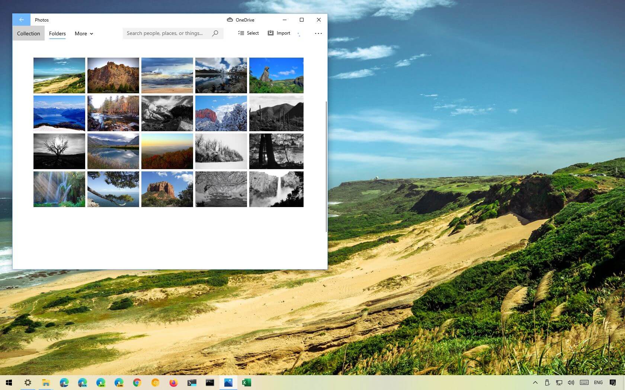Viewport: 625px width, 390px height.
Task: Expand the More dropdown menu
Action: pyautogui.click(x=84, y=33)
